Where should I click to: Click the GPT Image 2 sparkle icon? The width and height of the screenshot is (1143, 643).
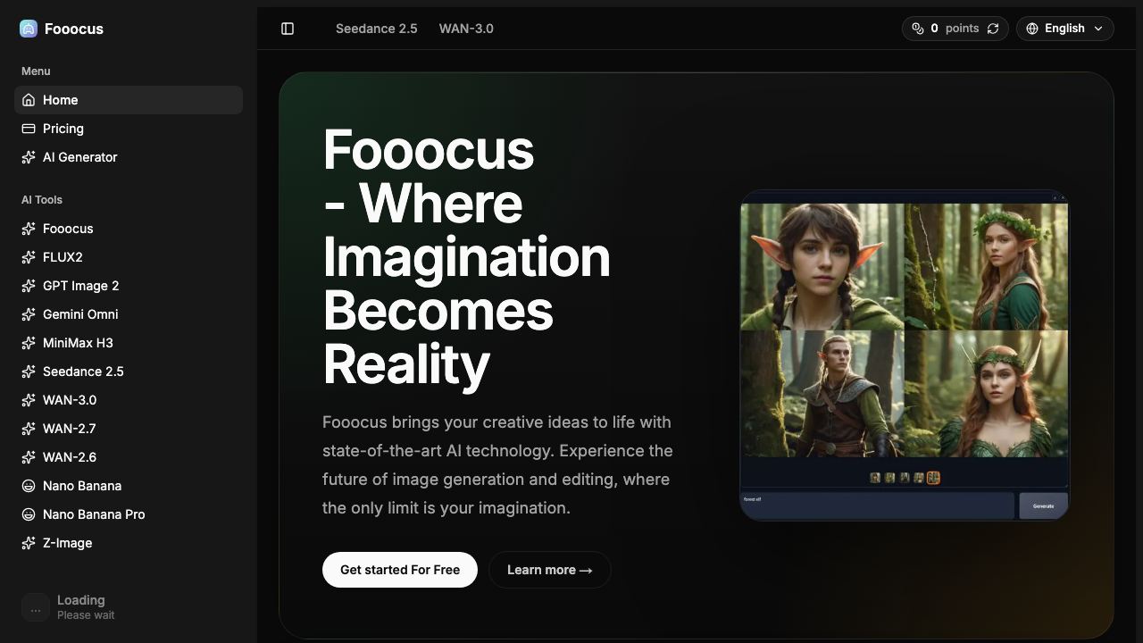click(29, 286)
